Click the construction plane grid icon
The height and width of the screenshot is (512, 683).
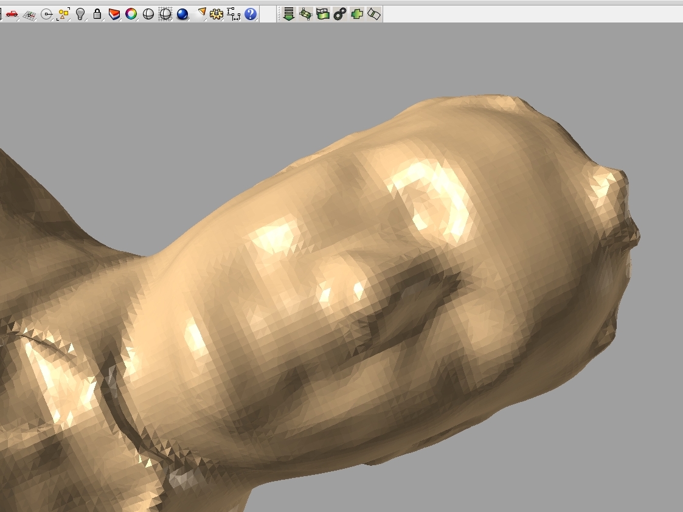click(x=29, y=14)
